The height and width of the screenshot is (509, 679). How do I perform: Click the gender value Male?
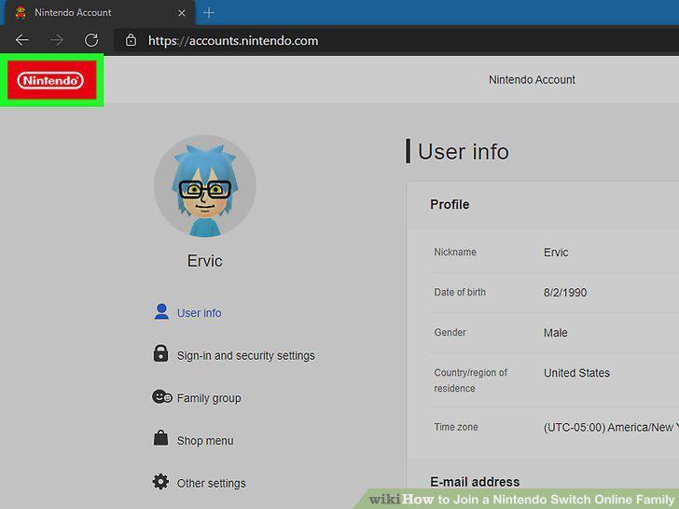coord(556,333)
